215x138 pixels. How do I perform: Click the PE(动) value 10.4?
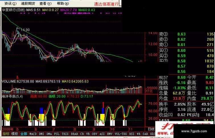coord(210,115)
